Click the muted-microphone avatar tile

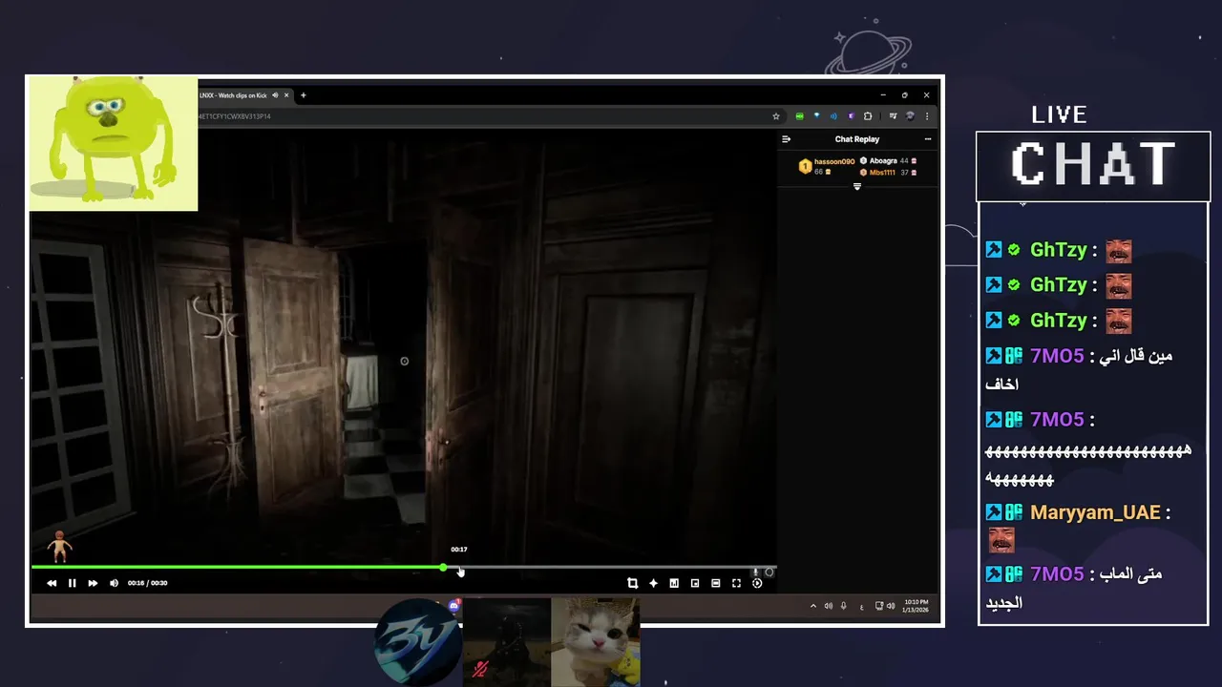click(506, 642)
